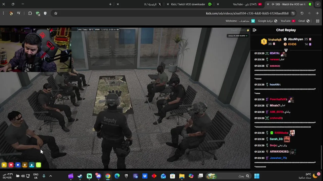Open Dropbox from the taskbar

(x=145, y=176)
